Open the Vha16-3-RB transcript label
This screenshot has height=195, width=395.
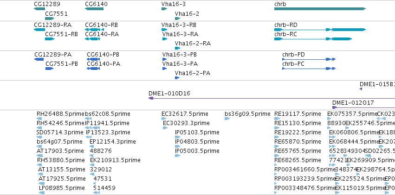click(179, 25)
